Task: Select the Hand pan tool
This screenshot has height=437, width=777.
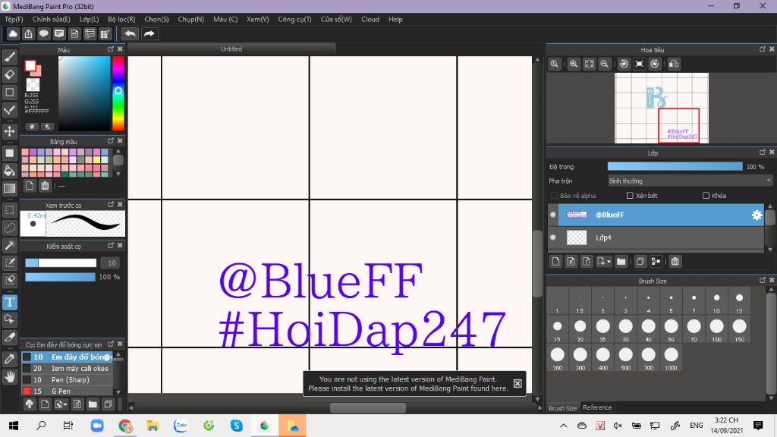Action: pos(9,377)
